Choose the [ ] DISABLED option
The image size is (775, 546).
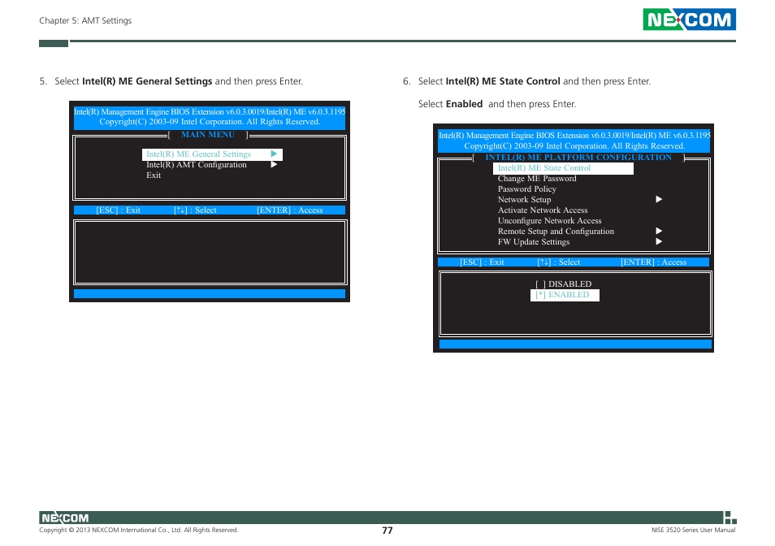[564, 284]
